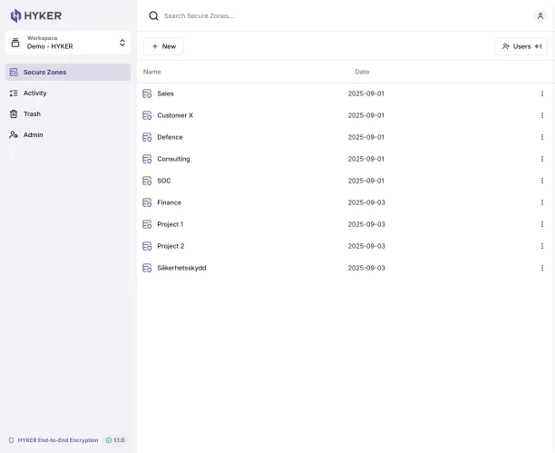This screenshot has width=555, height=453.
Task: Expand workspace chevron arrows
Action: (122, 43)
